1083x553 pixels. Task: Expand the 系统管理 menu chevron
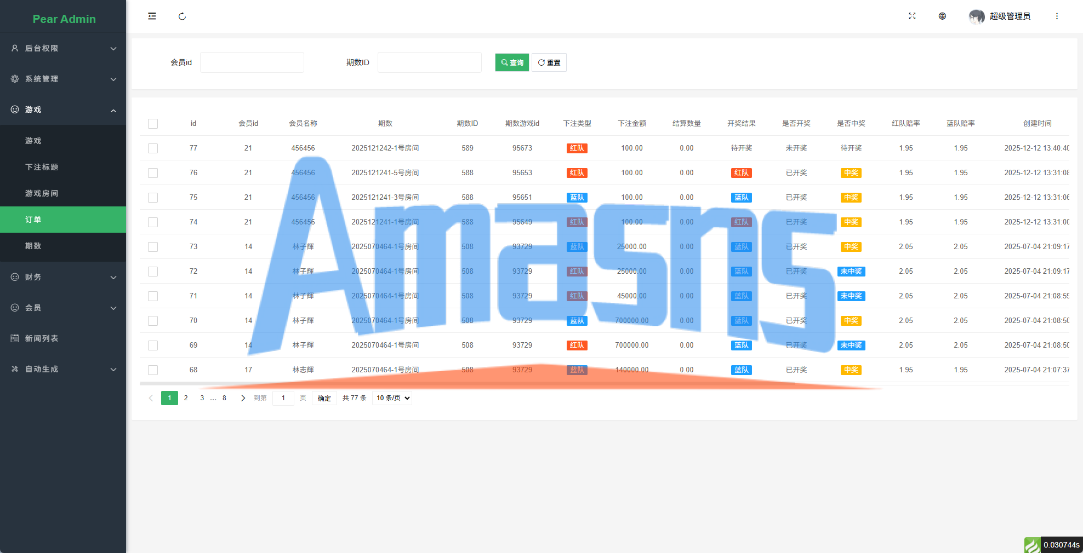click(x=113, y=79)
